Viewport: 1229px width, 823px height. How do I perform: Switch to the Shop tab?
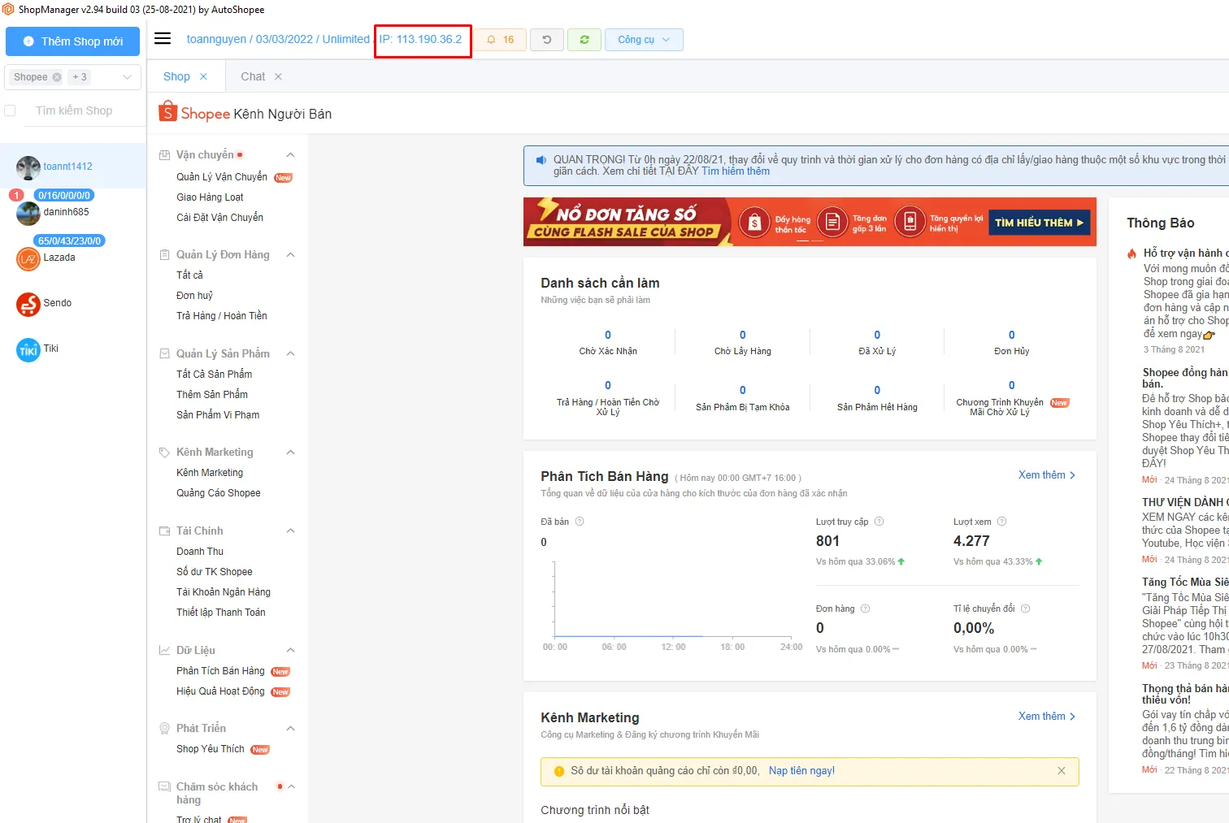pos(176,76)
